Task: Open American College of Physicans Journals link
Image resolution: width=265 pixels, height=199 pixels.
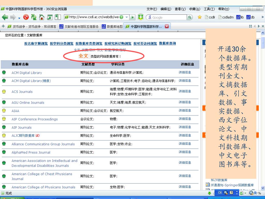Action: pos(43,187)
